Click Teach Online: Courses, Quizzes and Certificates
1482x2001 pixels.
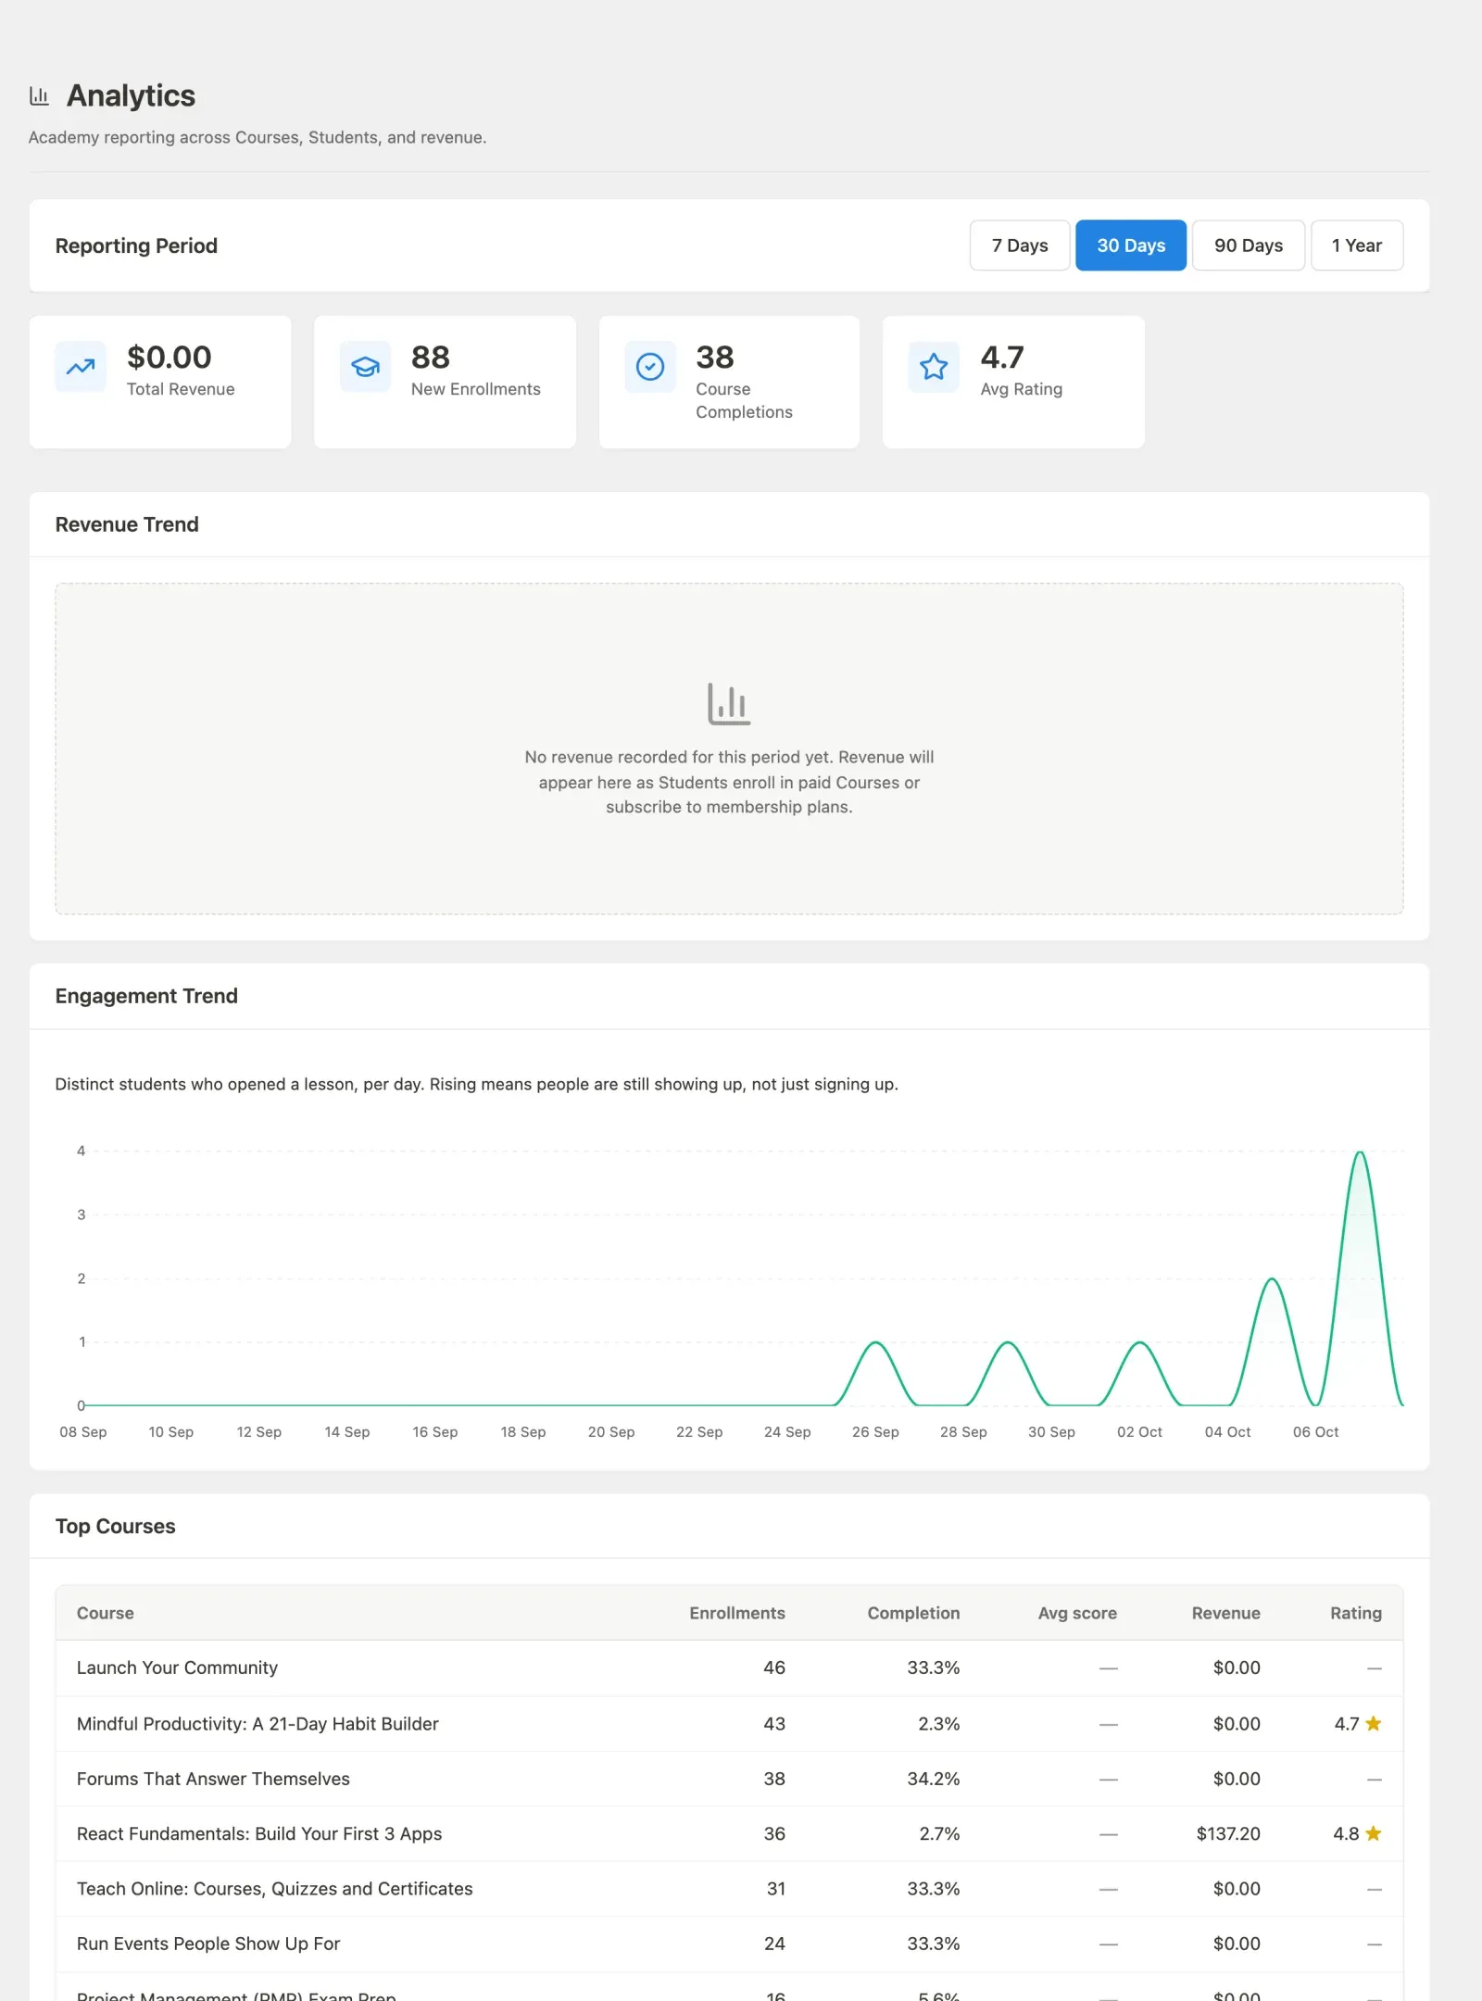274,1889
